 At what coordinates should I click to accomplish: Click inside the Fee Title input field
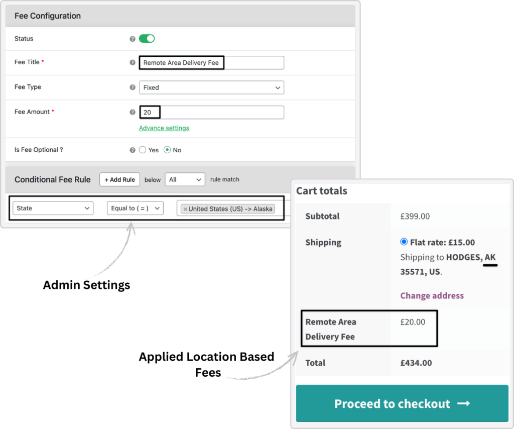pos(211,62)
